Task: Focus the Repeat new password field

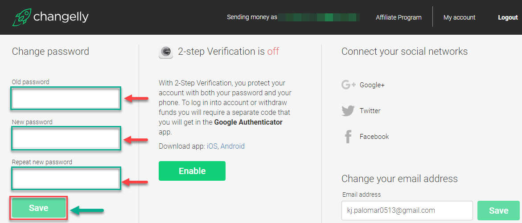Action: pos(66,178)
